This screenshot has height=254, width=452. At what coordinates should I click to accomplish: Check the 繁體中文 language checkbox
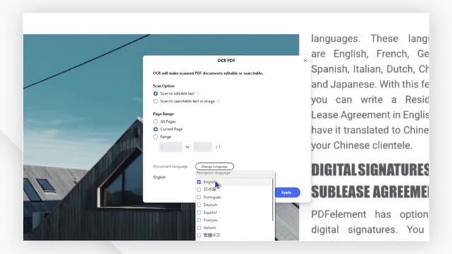(199, 235)
